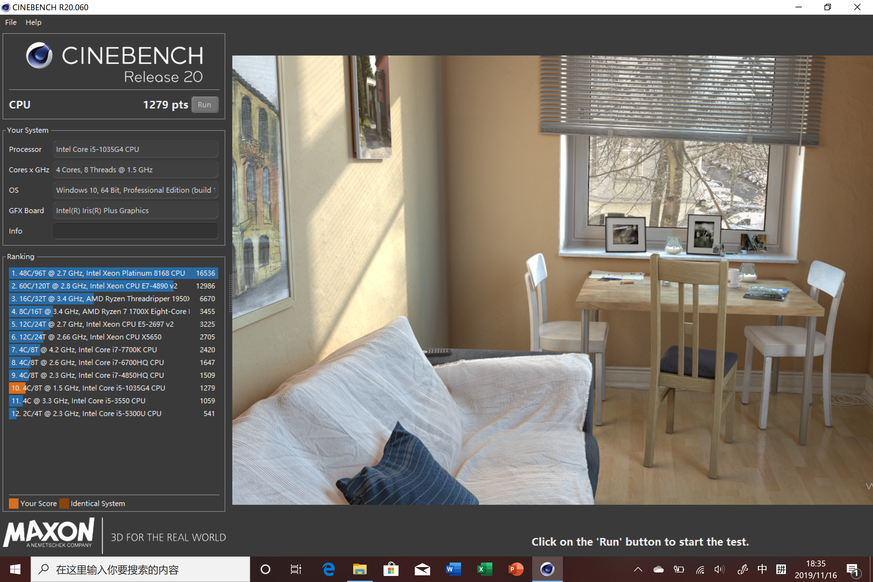The image size is (873, 582).
Task: Launch Excel from the taskbar
Action: (484, 569)
